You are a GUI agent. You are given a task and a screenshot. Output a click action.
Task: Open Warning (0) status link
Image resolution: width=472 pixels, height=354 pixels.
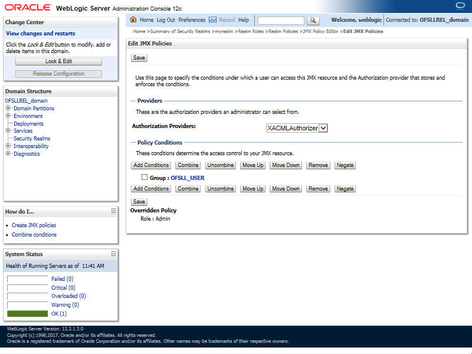point(65,304)
